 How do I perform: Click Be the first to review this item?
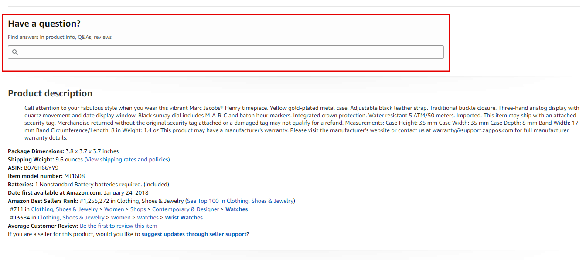click(119, 226)
